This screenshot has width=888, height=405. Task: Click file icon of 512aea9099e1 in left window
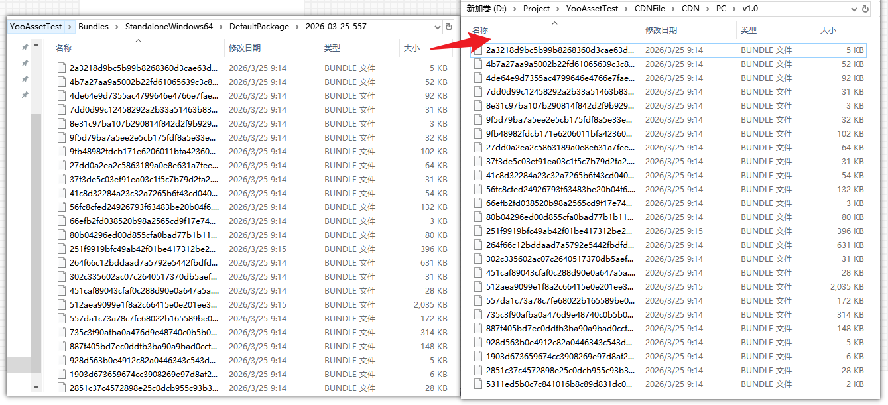(x=62, y=304)
